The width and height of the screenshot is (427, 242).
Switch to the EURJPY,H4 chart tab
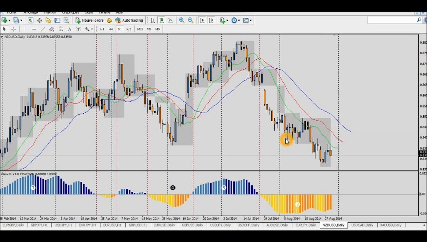click(x=87, y=225)
